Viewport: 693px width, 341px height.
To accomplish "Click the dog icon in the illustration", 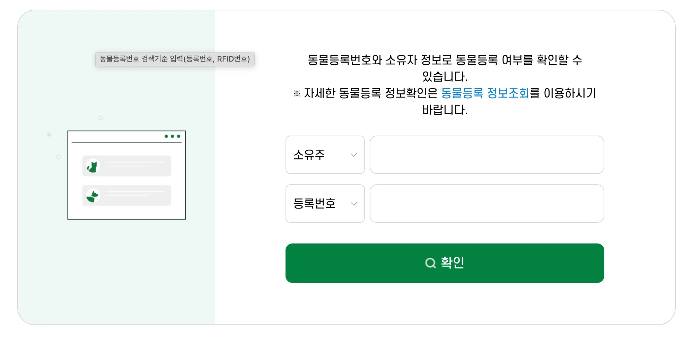I will coord(93,196).
